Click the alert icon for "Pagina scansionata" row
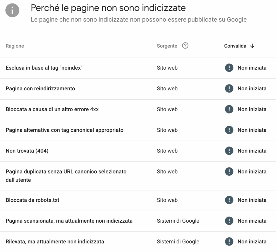Screen dimensions: 276x252 click(x=229, y=221)
